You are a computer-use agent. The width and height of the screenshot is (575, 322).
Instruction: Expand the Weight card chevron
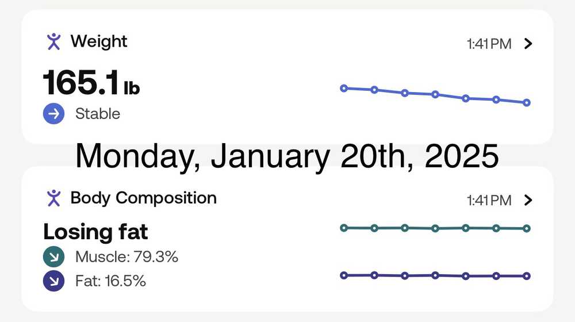tap(529, 44)
